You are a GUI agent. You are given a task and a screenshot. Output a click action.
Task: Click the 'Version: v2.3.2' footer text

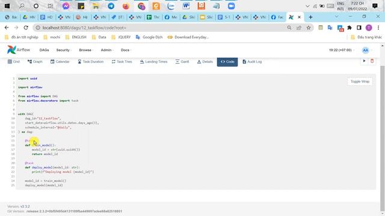tap(19, 206)
